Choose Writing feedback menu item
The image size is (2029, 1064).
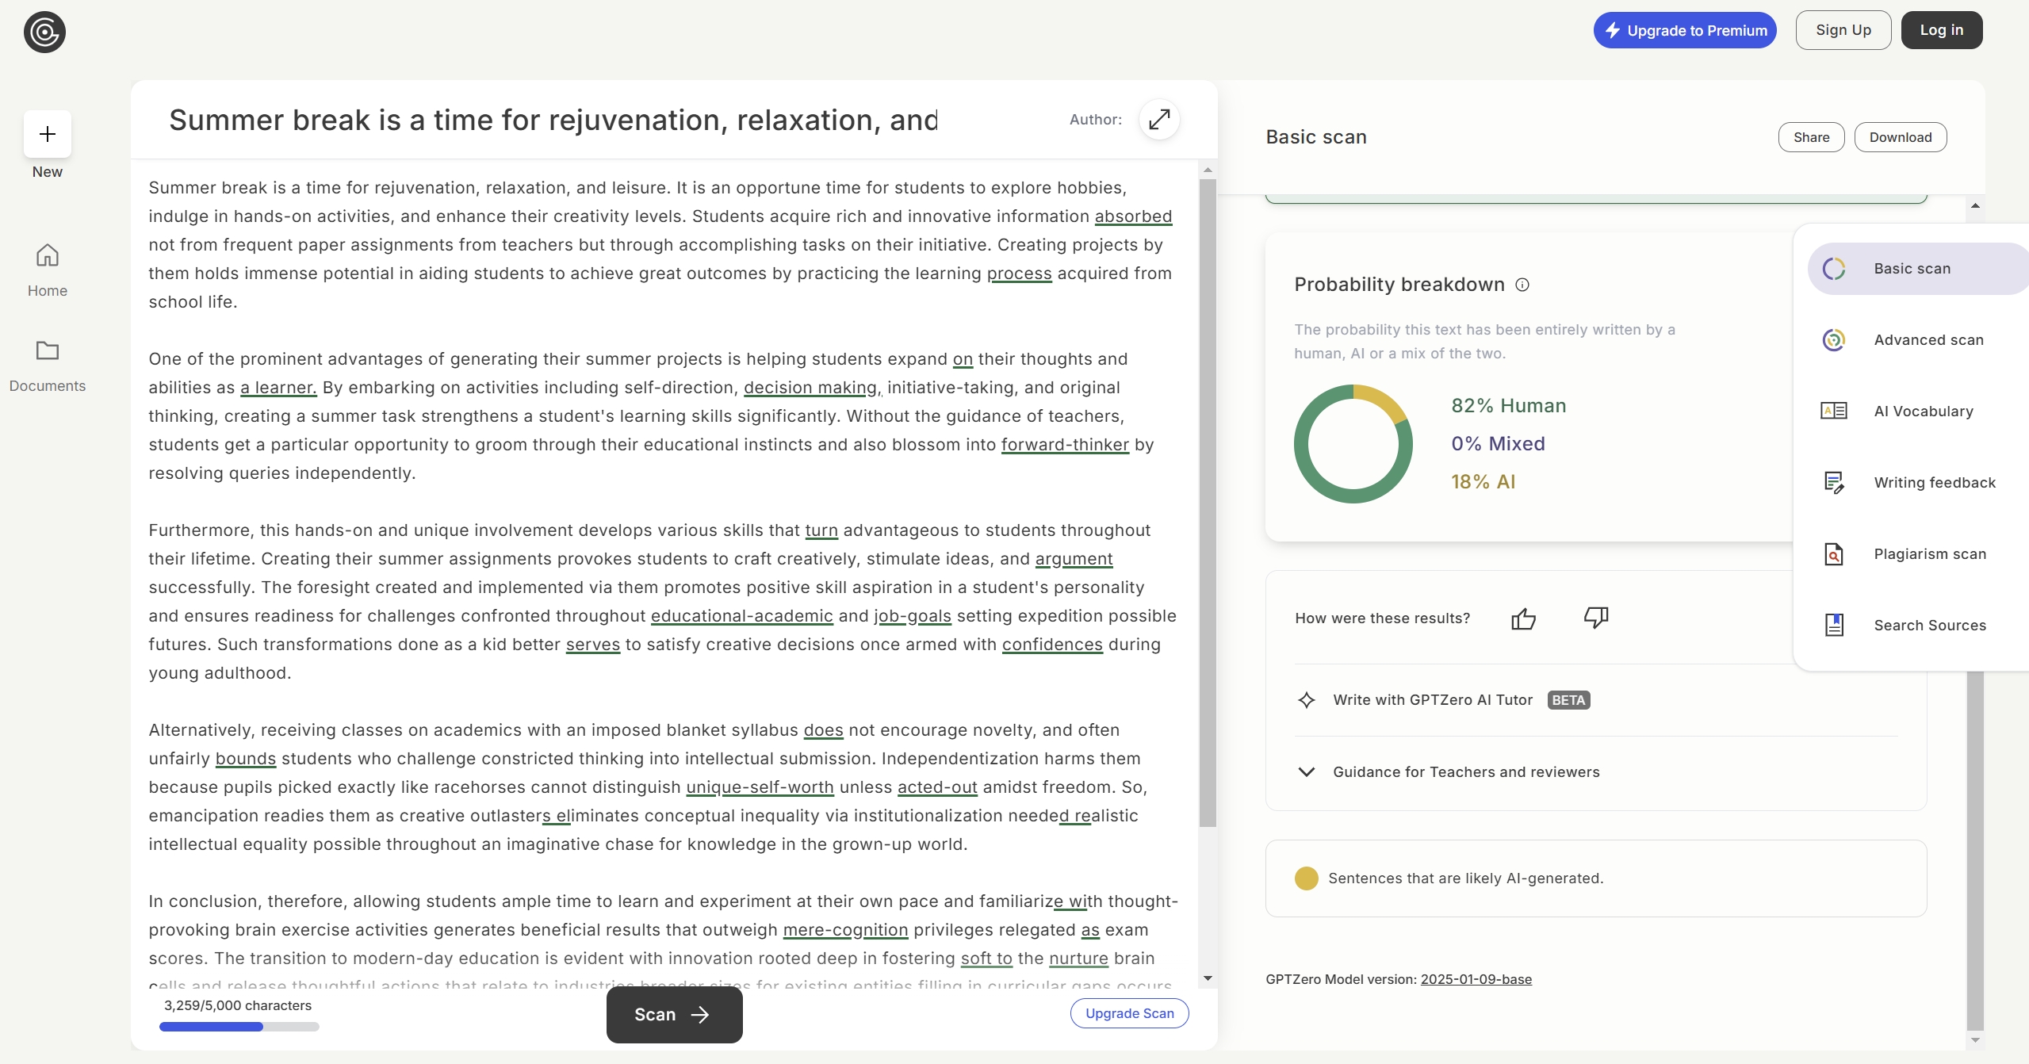pyautogui.click(x=1934, y=483)
